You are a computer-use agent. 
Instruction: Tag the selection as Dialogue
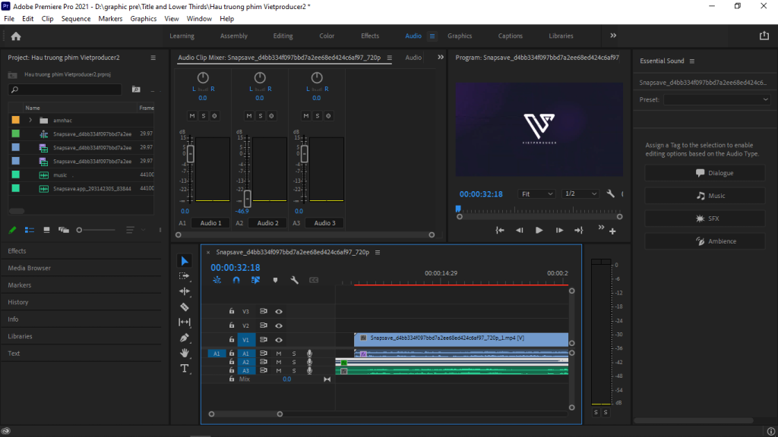(705, 173)
